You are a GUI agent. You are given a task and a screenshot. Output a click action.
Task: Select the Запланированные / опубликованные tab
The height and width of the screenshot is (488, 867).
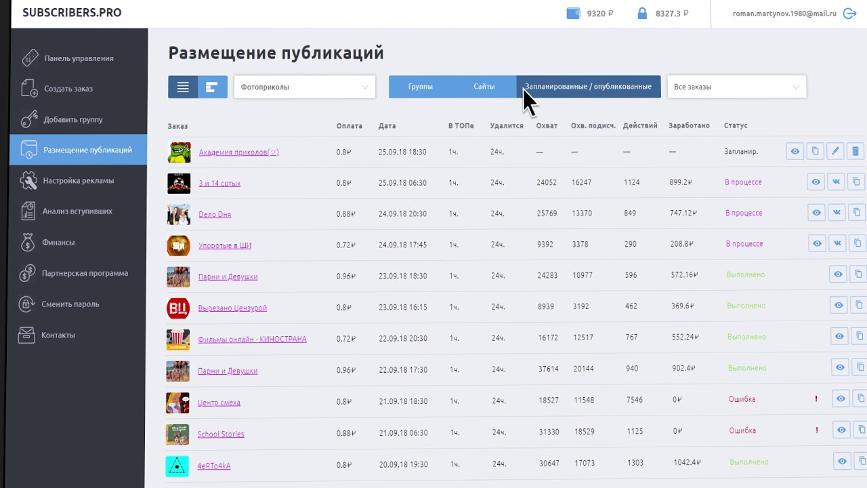pos(589,87)
